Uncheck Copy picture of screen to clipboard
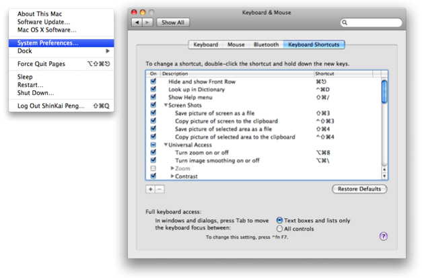The height and width of the screenshot is (278, 422). pyautogui.click(x=153, y=120)
